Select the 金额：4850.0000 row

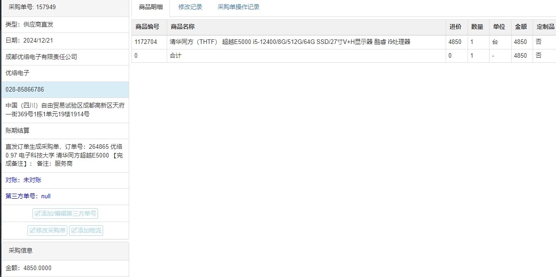[65, 268]
